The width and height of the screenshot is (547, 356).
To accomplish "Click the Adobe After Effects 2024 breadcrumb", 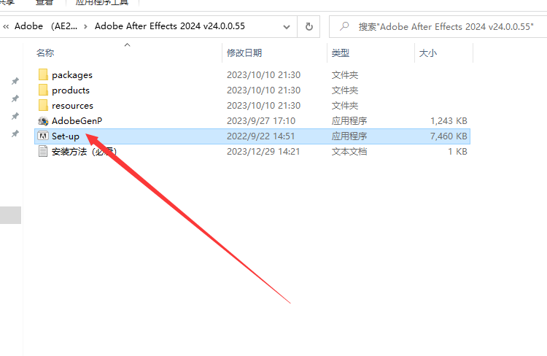I will click(169, 26).
